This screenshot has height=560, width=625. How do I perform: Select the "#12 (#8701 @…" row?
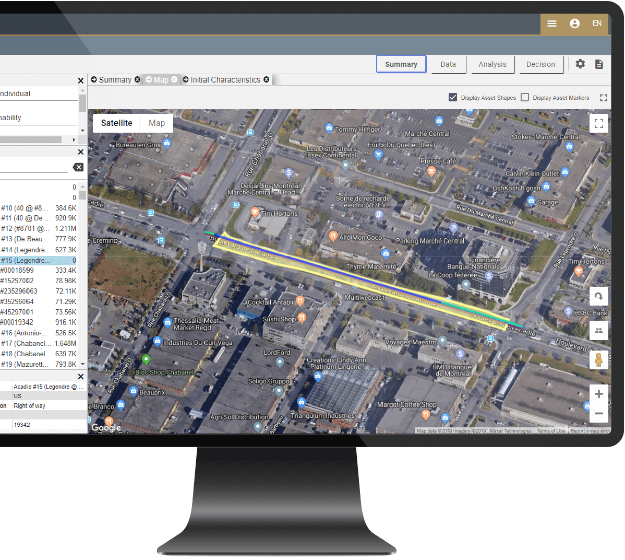pos(38,229)
